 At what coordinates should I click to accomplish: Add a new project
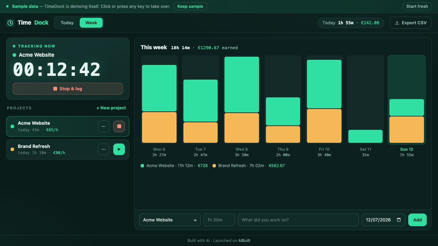coord(111,108)
